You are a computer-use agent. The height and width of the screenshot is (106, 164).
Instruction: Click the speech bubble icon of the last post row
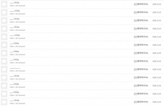4,102
